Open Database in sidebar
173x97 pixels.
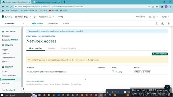coord(6,36)
